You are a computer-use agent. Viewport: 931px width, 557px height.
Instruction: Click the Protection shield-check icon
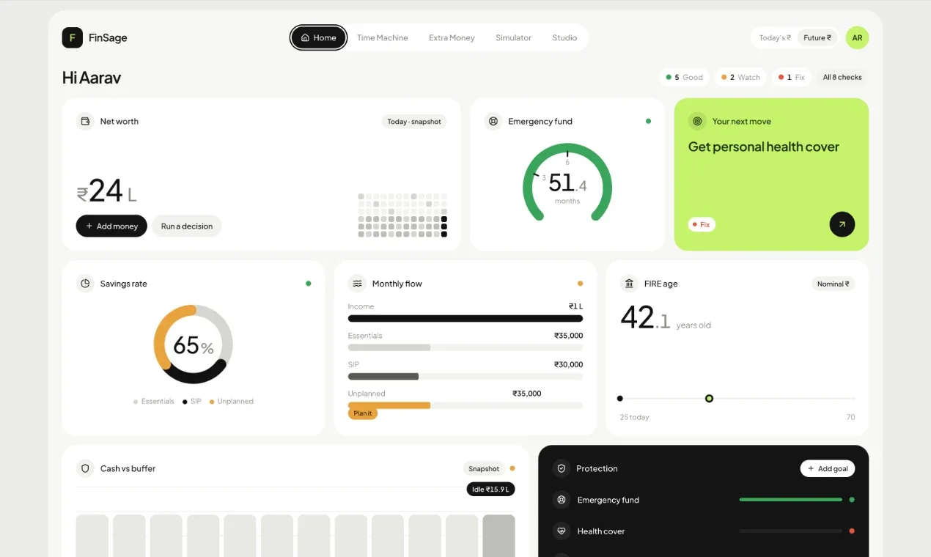click(562, 468)
